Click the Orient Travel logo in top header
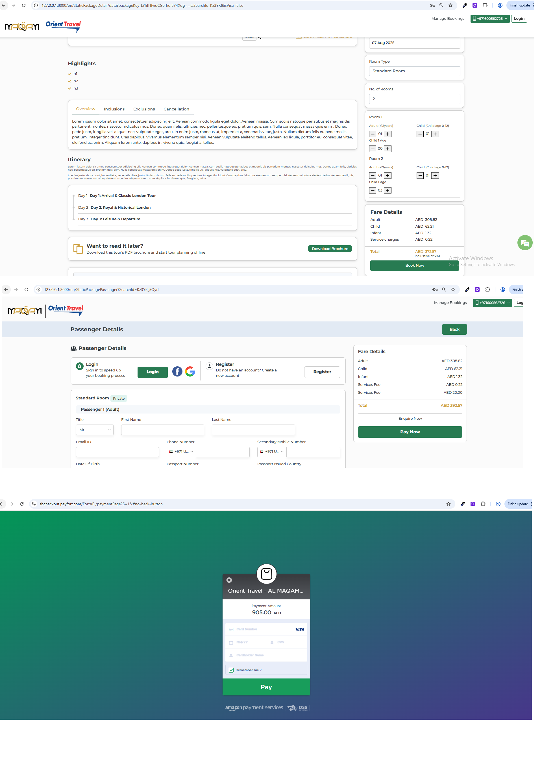The width and height of the screenshot is (542, 757). coord(64,27)
